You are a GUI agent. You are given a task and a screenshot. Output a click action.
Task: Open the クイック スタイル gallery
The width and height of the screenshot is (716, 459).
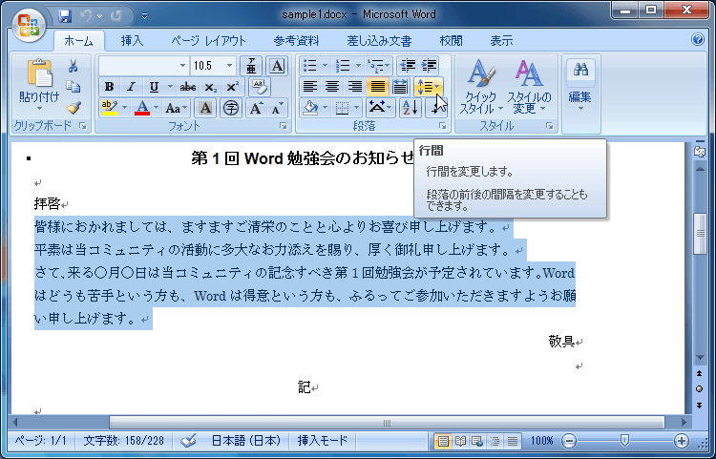[480, 85]
